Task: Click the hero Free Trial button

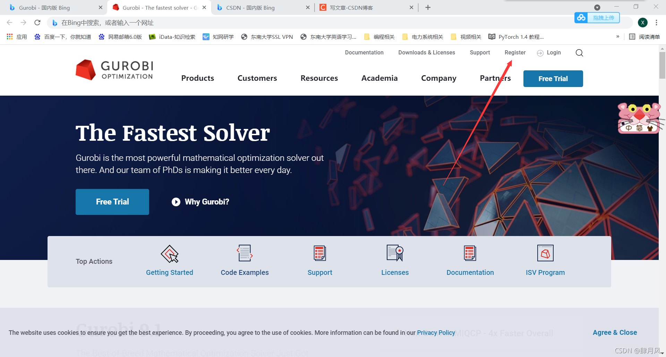Action: (112, 202)
